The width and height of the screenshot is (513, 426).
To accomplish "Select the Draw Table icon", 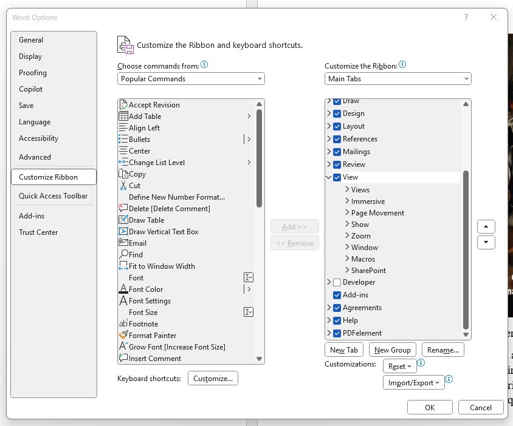I will tap(123, 220).
